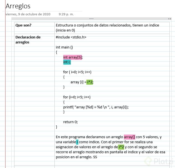Image resolution: width=175 pixels, height=168 pixels.
Task: Click the printf "array [%d] = %d \n" line
Action: (x=96, y=107)
